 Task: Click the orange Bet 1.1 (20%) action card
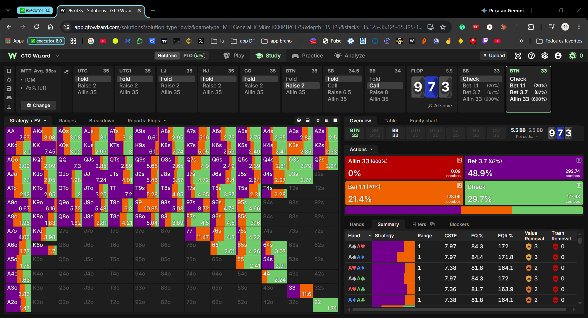404,193
